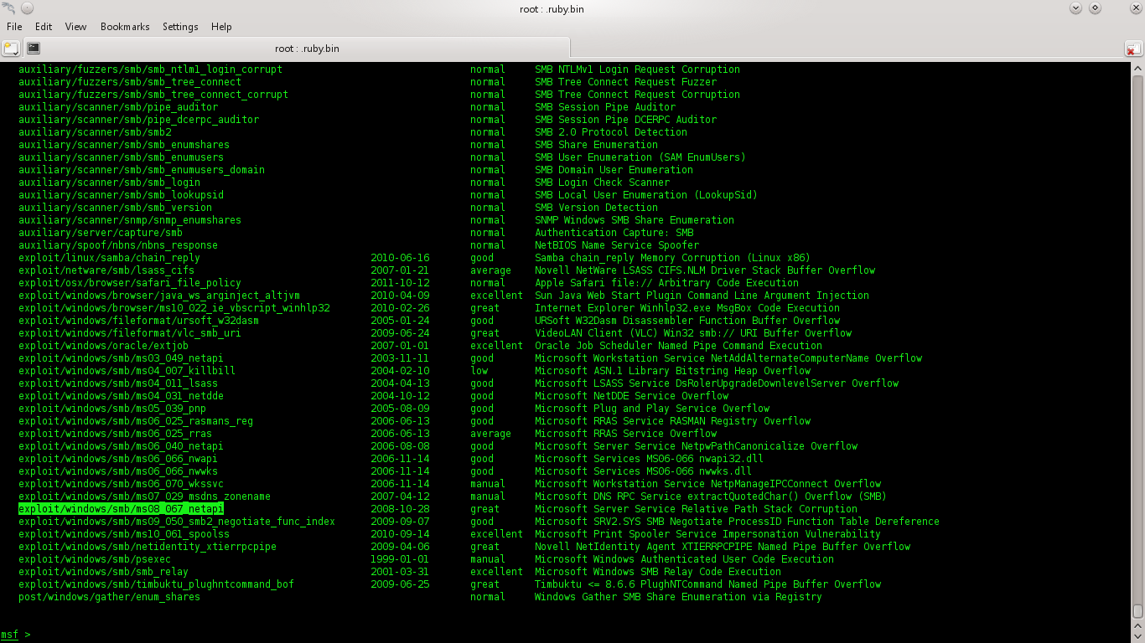1145x643 pixels.
Task: Click 'Microsoft Print Spooler Service Impersonation Vulnerability'
Action: pyautogui.click(x=708, y=534)
